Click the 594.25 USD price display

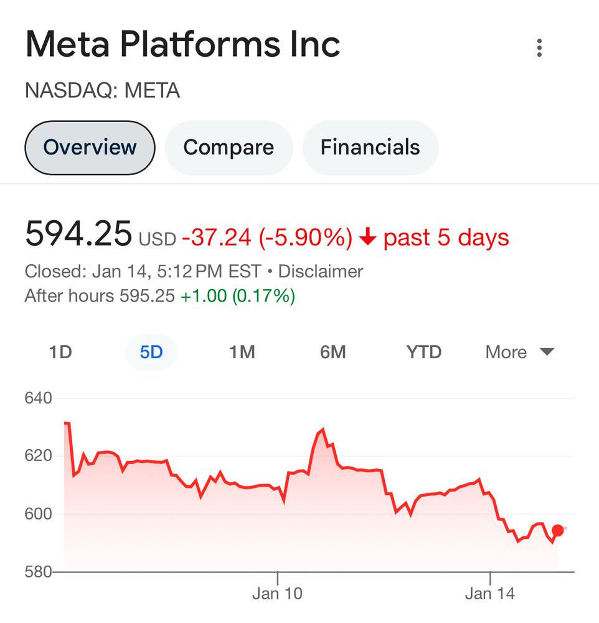pos(100,235)
